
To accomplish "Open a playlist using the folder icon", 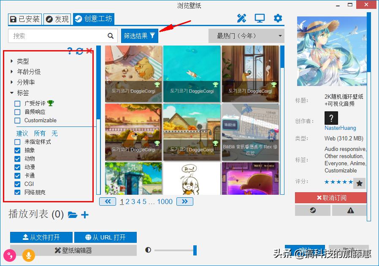I will point(72,215).
